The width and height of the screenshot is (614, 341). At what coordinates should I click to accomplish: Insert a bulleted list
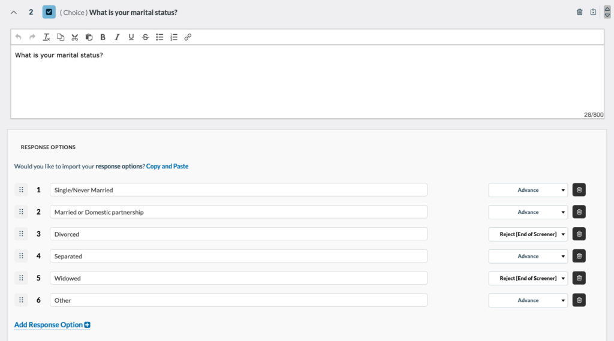coord(159,37)
